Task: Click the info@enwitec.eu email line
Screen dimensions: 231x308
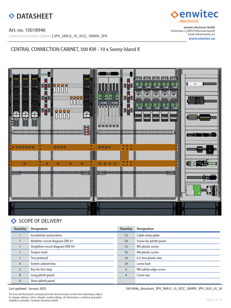Action: 201,34
